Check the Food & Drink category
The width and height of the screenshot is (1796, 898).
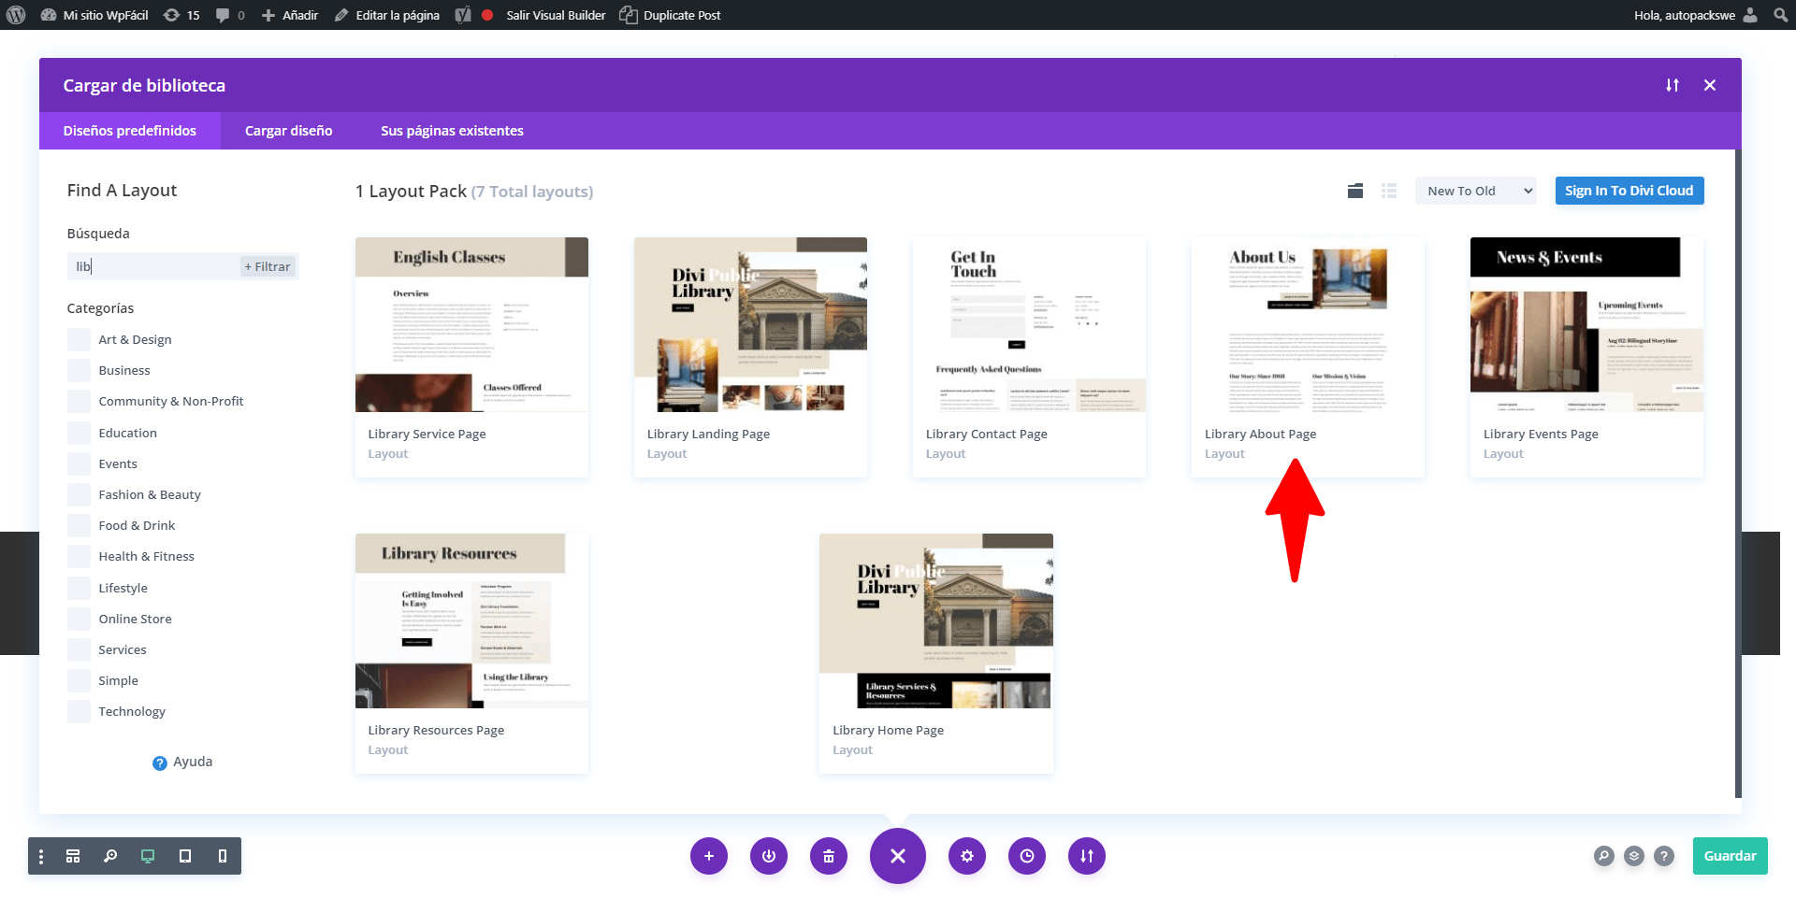coord(79,525)
